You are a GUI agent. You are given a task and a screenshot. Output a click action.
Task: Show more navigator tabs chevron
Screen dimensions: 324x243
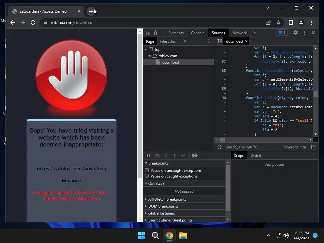point(185,41)
